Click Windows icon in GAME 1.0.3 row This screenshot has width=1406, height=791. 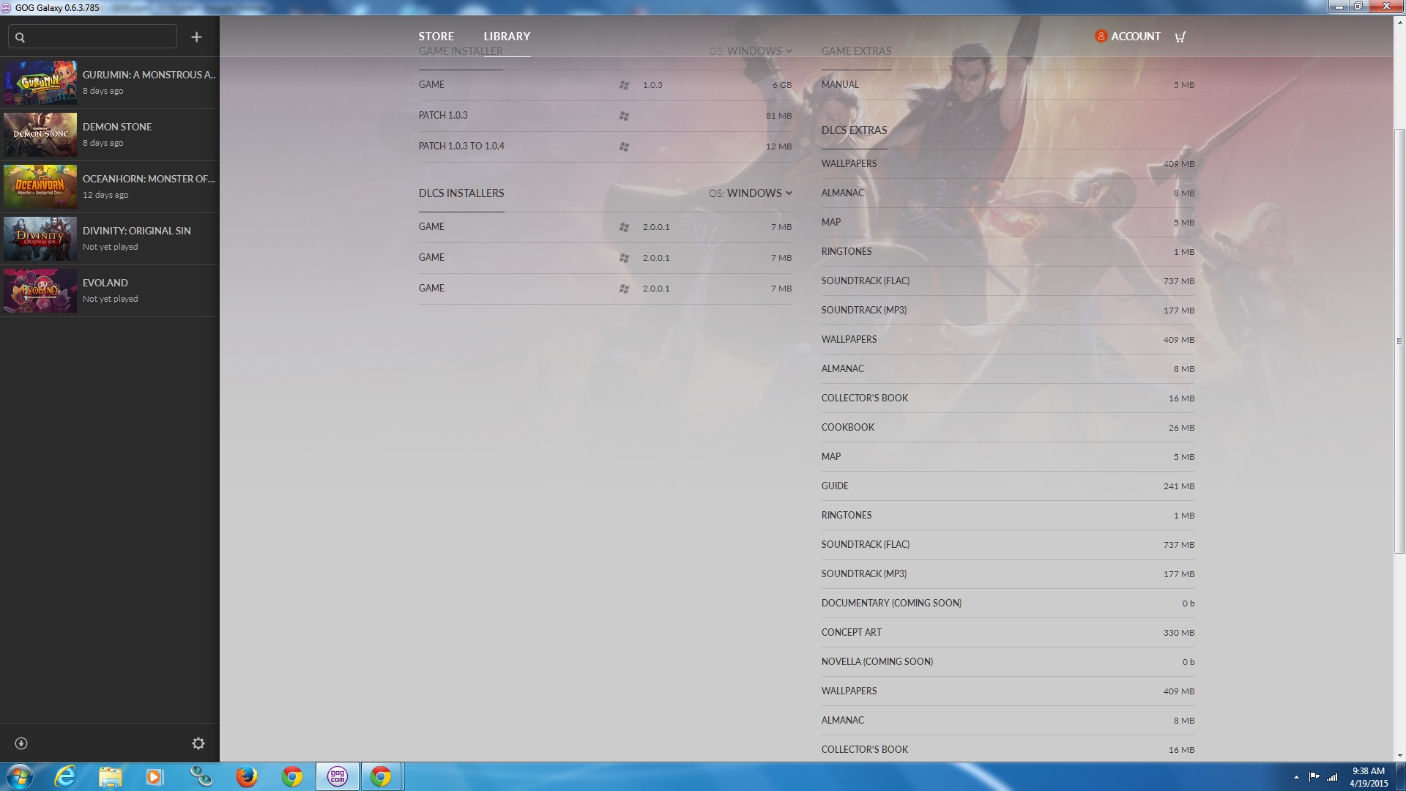624,85
